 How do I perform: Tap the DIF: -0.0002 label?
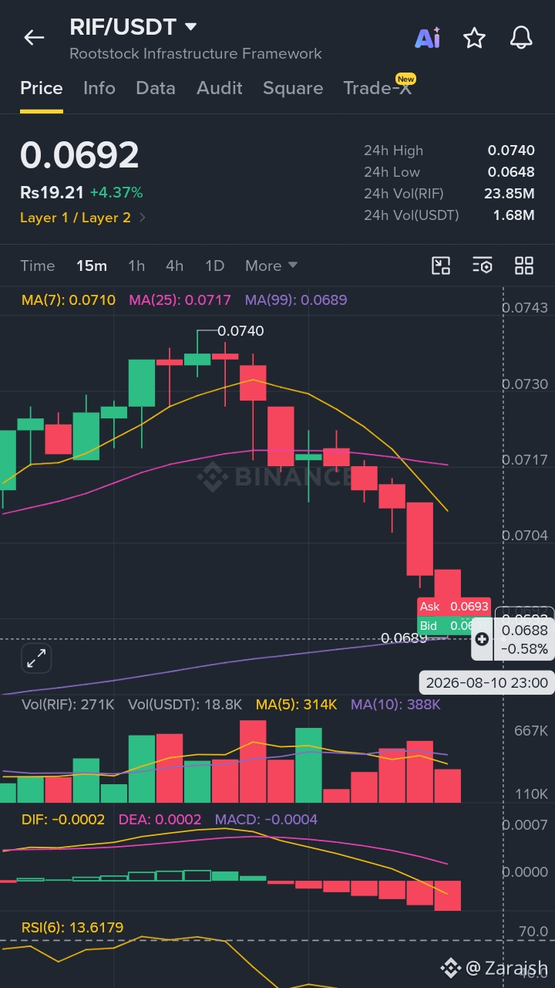(x=63, y=819)
